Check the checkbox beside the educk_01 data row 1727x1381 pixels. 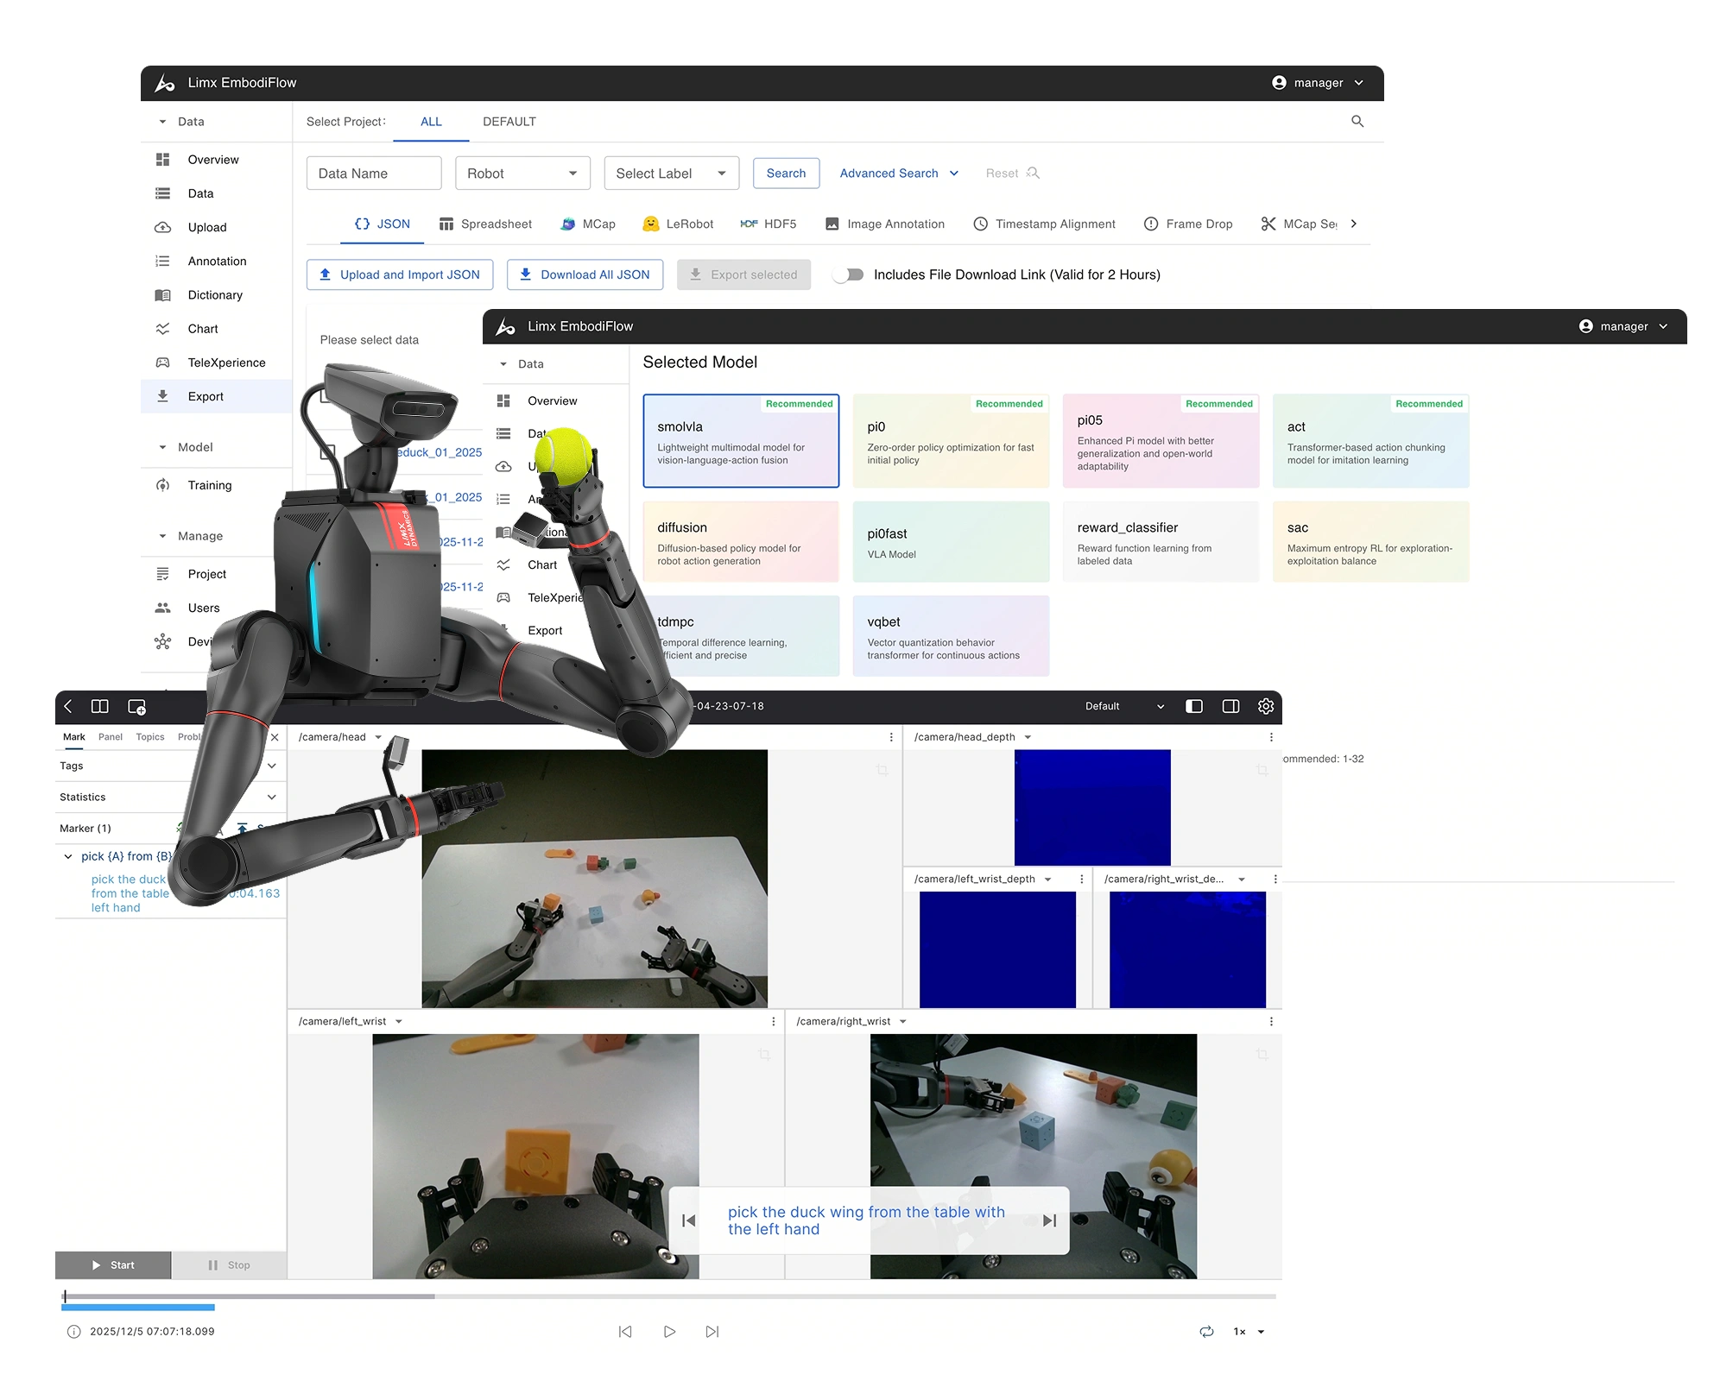click(327, 452)
